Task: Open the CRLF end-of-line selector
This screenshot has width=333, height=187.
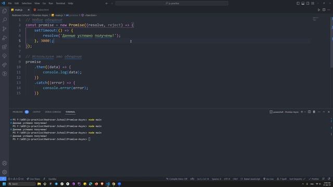Action: pos(235,179)
